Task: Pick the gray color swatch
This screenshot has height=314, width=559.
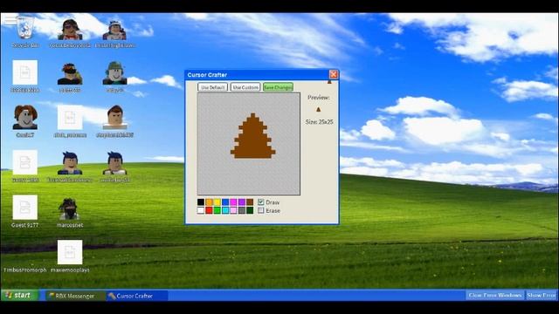Action: [x=242, y=210]
